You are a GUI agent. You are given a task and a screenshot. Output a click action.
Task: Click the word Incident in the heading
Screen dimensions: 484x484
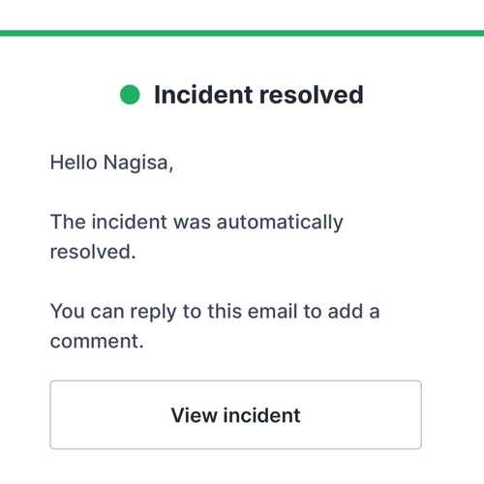(203, 95)
